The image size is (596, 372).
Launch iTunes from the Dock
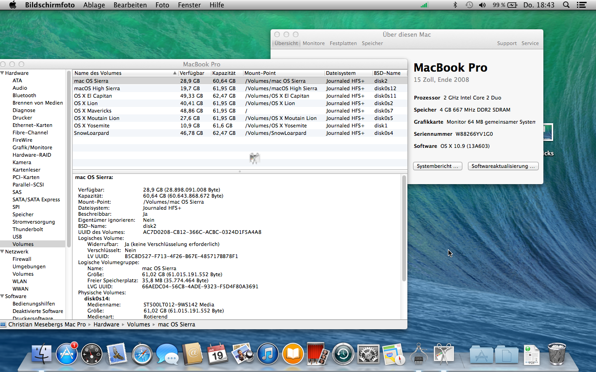[268, 354]
